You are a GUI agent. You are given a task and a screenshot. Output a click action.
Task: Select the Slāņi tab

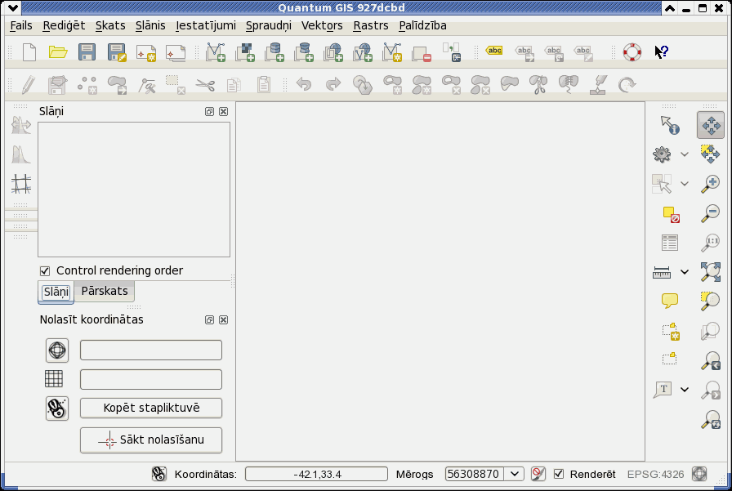click(56, 292)
